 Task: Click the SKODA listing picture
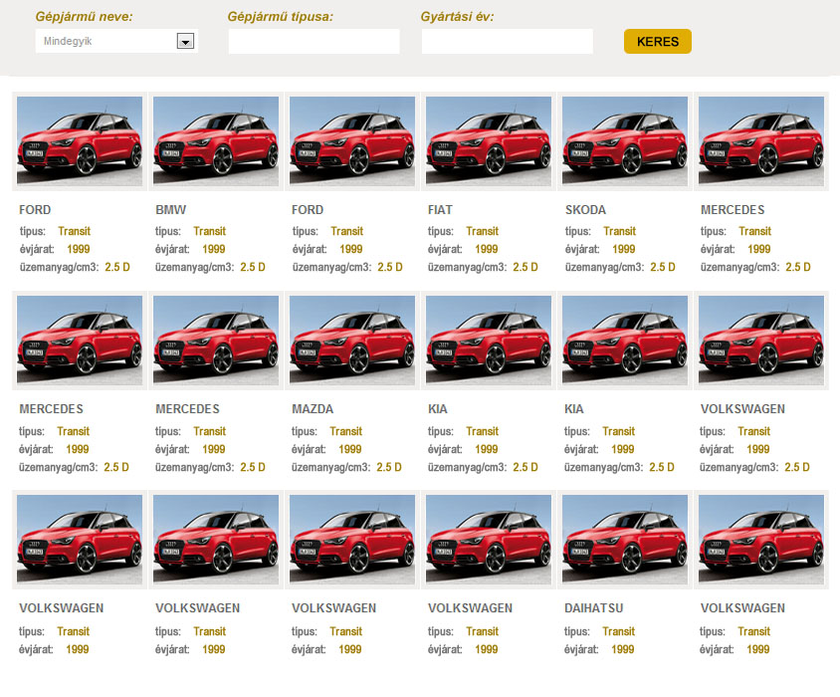(625, 141)
